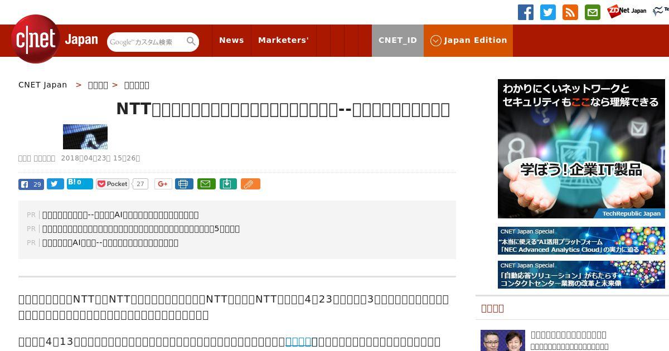Click sidebar thumbnail of two men
Image resolution: width=669 pixels, height=351 pixels.
pos(503,340)
